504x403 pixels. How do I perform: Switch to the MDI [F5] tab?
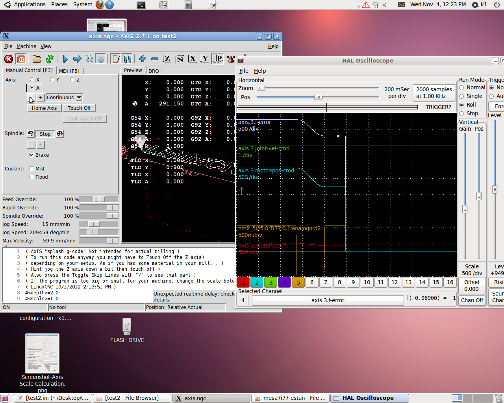click(69, 71)
